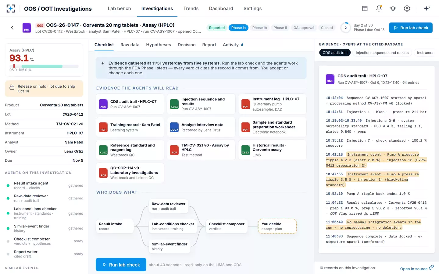Click the day 2 progress ring
Viewport: 439px width, 274px height.
(x=345, y=28)
